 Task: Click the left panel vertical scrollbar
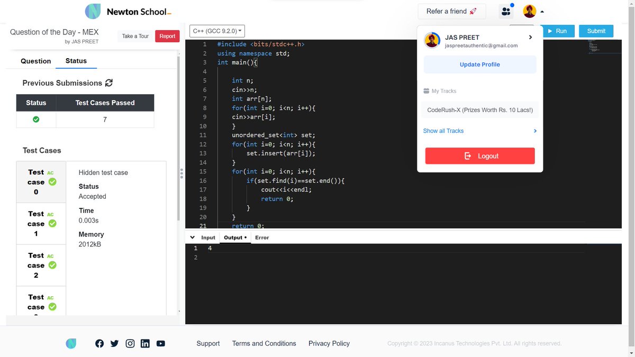178,138
